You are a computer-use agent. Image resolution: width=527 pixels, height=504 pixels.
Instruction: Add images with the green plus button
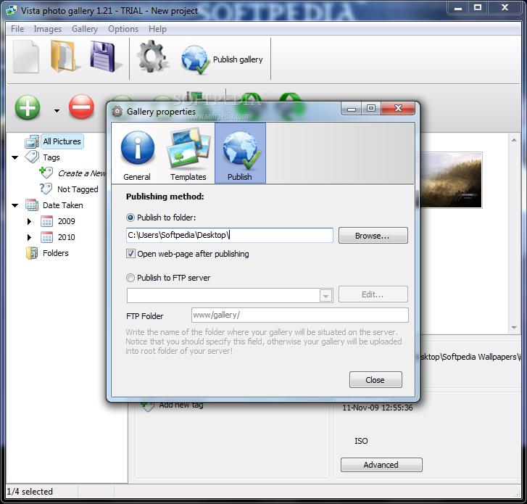coord(28,107)
